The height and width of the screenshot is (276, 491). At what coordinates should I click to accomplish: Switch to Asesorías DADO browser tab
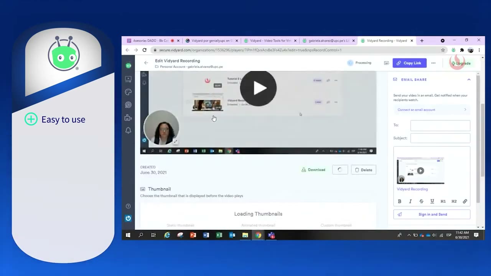[153, 41]
